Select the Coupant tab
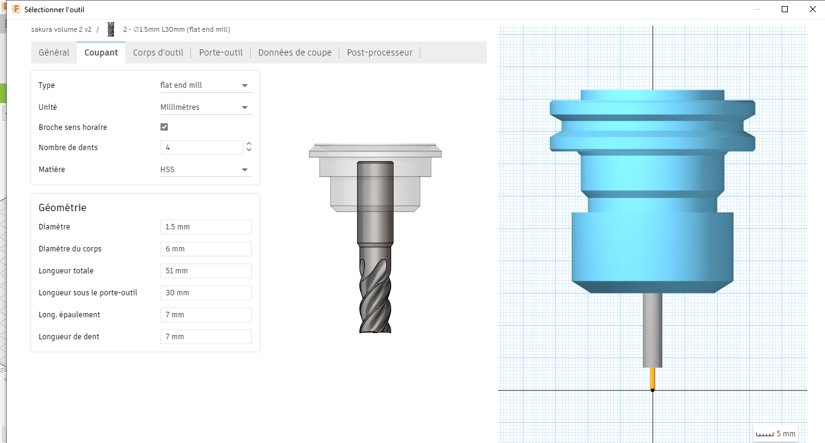 click(x=101, y=52)
